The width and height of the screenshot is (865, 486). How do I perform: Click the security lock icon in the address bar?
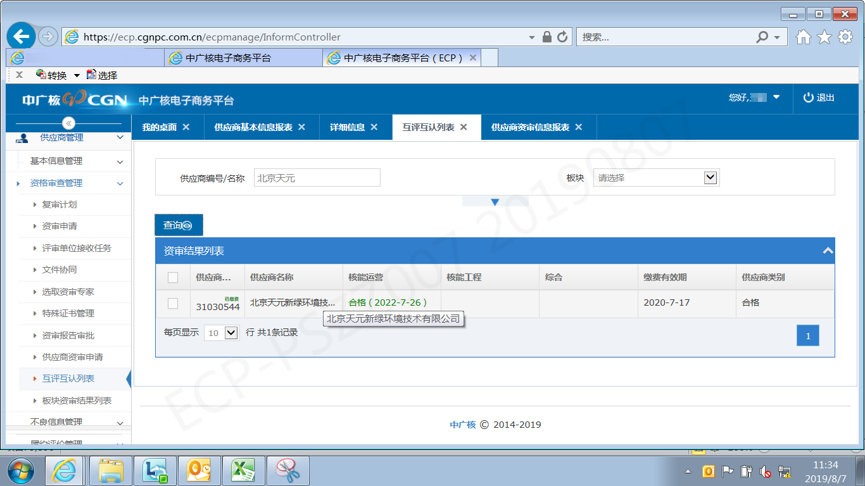click(548, 37)
